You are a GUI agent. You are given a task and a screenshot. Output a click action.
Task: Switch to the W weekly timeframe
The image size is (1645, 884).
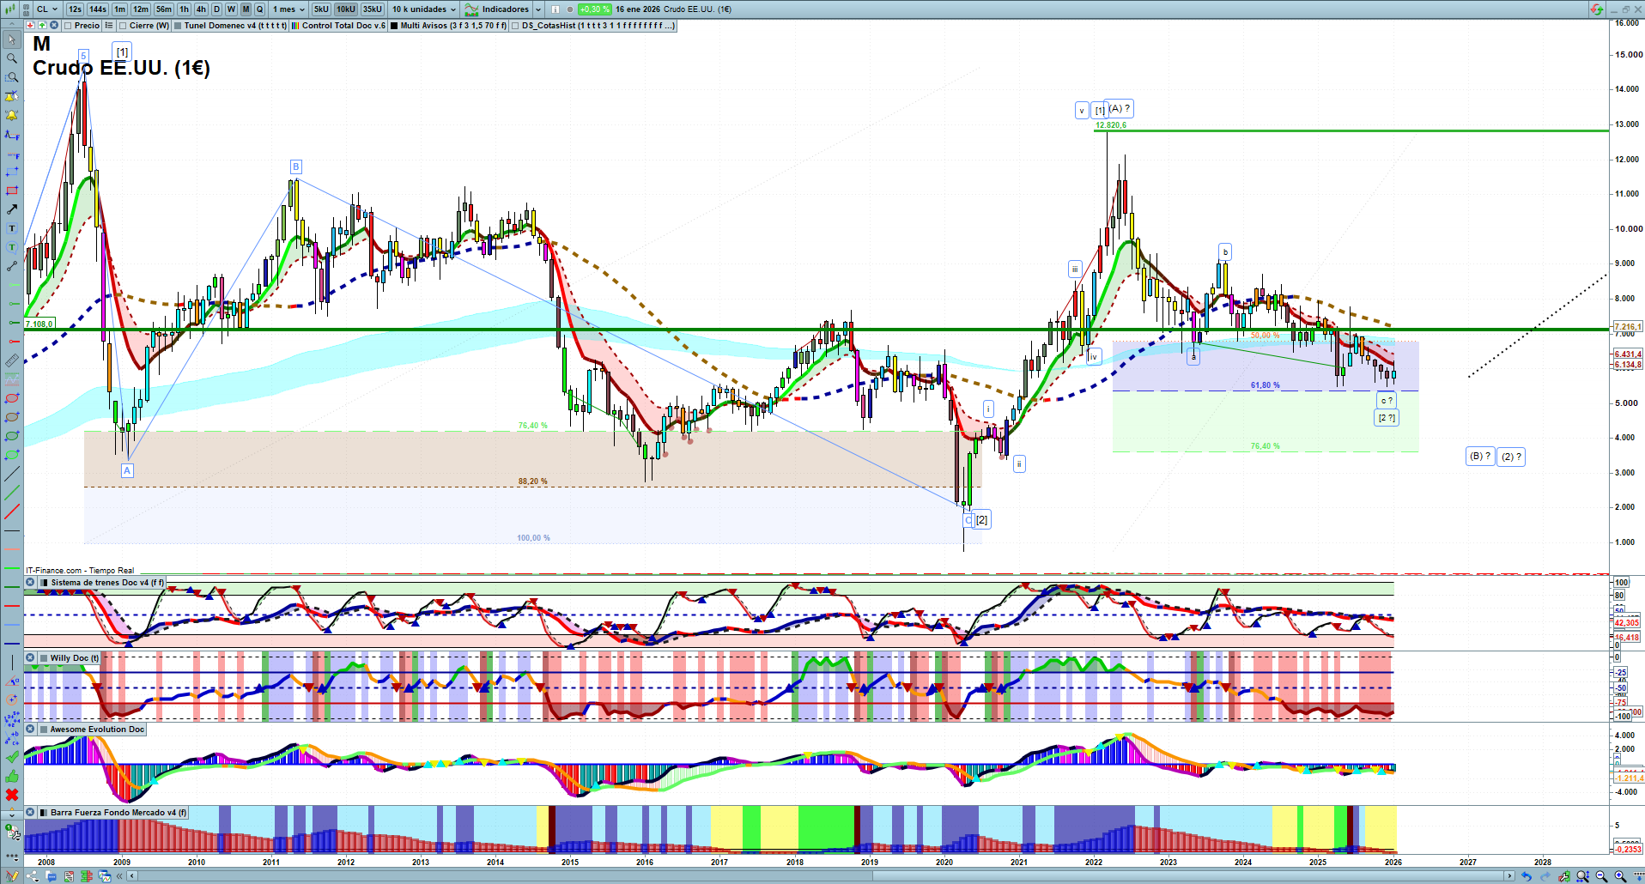(231, 9)
